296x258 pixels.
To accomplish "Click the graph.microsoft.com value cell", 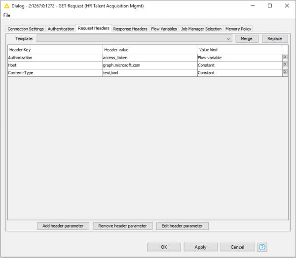I will [150, 65].
